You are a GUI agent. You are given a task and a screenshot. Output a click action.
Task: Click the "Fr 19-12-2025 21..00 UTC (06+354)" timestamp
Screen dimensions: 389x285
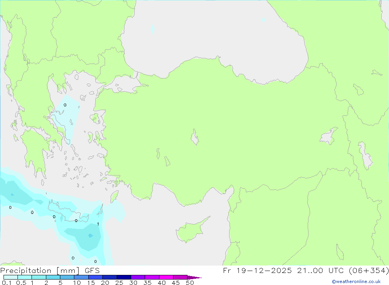pos(306,270)
